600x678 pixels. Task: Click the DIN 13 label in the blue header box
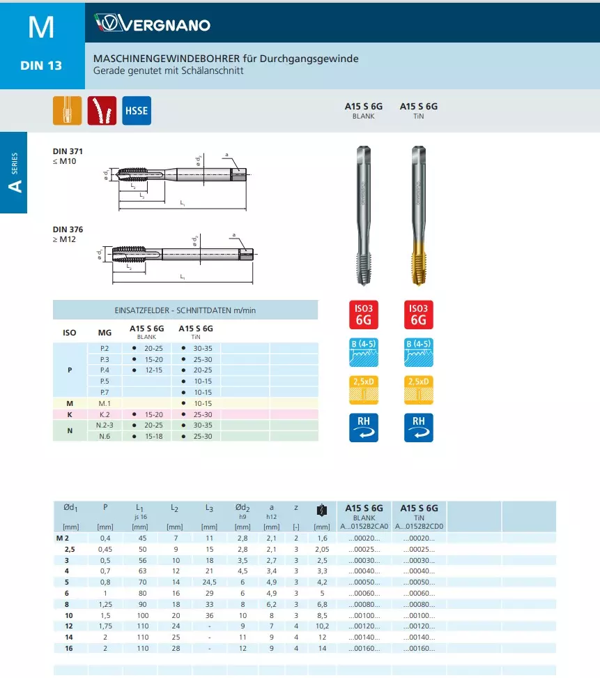point(41,66)
